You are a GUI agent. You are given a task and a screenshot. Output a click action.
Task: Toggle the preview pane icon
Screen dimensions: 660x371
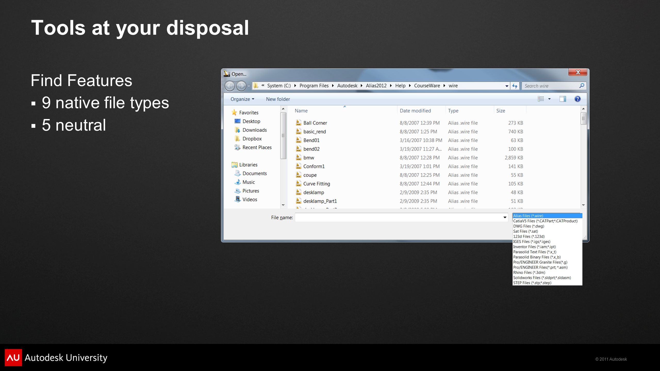[563, 99]
